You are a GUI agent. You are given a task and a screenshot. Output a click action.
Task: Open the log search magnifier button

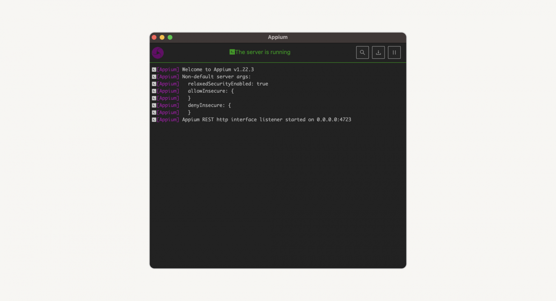coord(362,52)
